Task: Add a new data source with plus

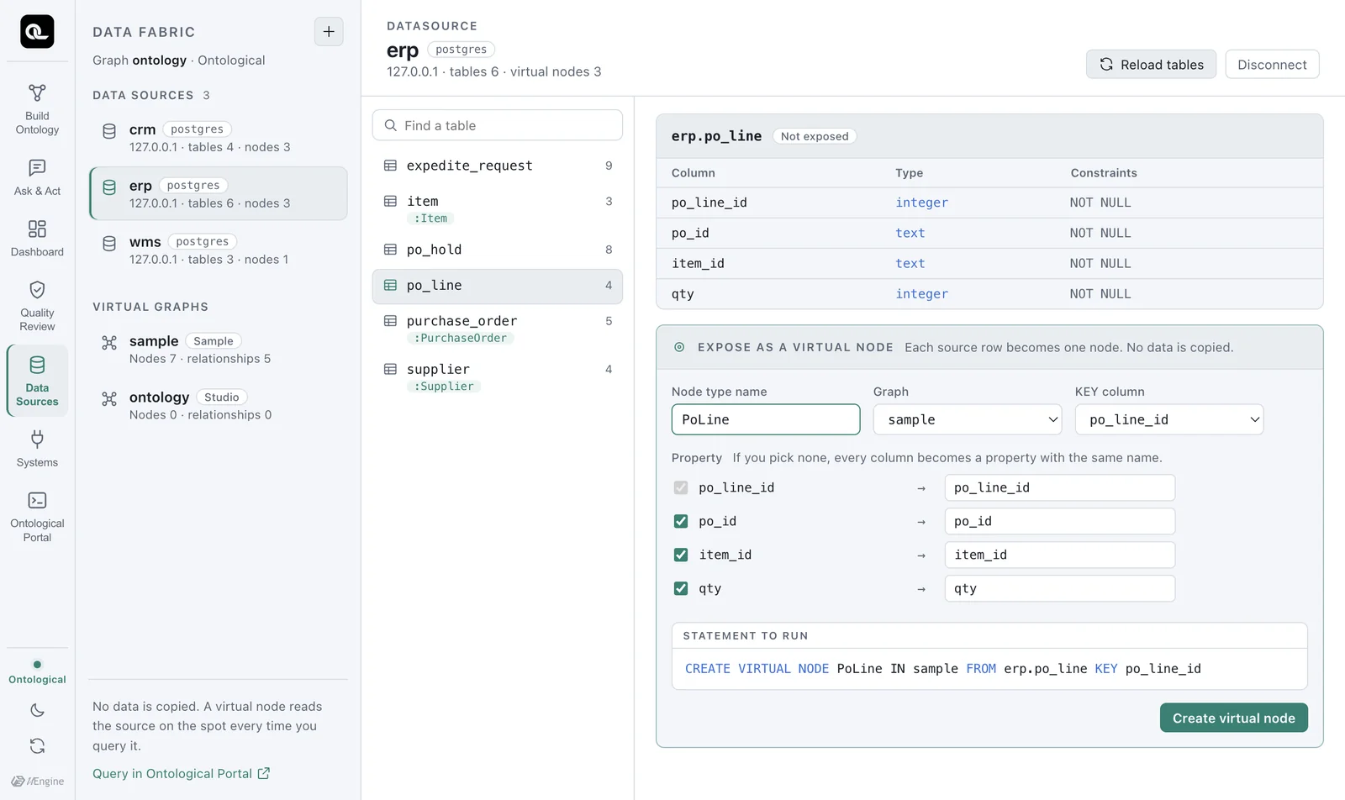Action: [329, 32]
